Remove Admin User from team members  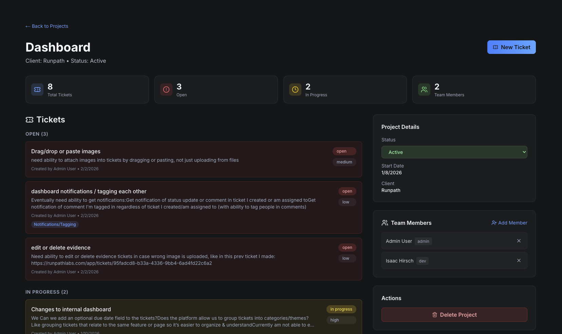[x=519, y=241]
